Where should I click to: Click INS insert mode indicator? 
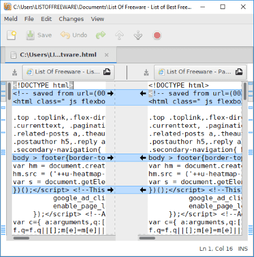[243, 249]
